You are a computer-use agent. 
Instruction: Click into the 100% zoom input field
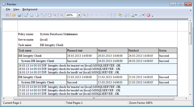pyautogui.click(x=71, y=15)
